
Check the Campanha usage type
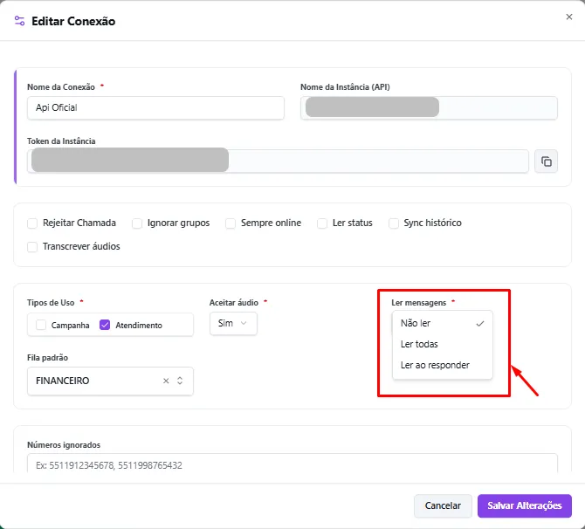[41, 325]
